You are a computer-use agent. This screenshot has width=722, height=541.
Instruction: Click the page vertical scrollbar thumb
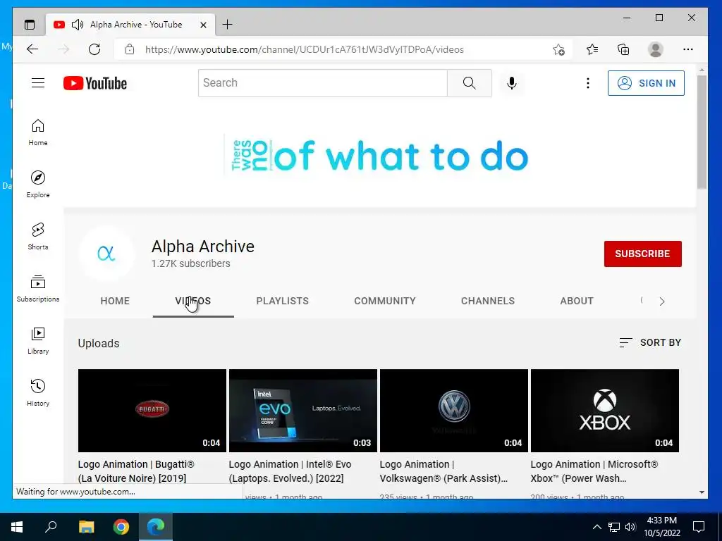click(x=702, y=132)
